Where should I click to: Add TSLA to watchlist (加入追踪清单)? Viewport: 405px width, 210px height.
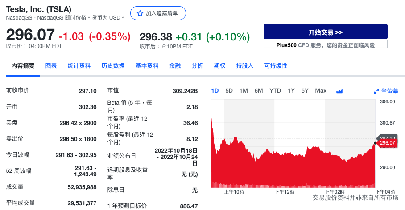click(158, 13)
